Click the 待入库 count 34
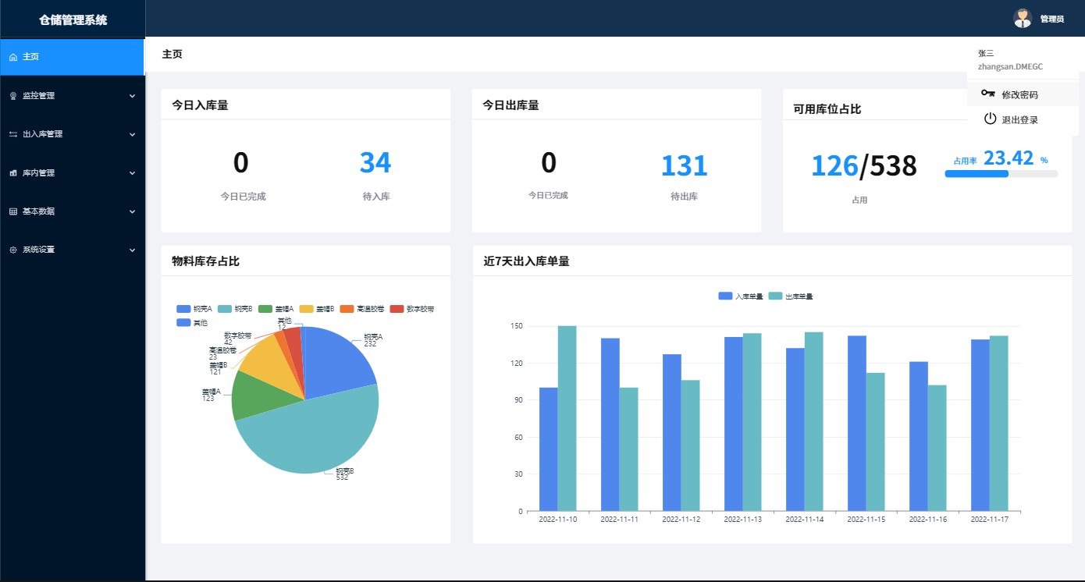Viewport: 1085px width, 582px height. (375, 163)
